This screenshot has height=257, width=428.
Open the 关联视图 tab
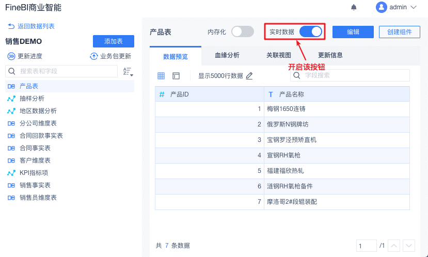click(279, 55)
